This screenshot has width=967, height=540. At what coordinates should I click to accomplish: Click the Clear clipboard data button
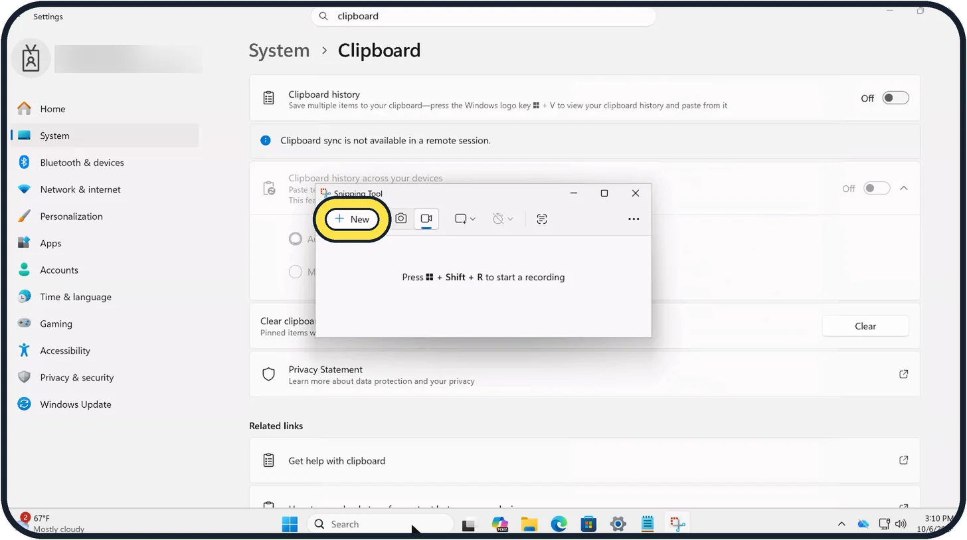click(x=865, y=326)
